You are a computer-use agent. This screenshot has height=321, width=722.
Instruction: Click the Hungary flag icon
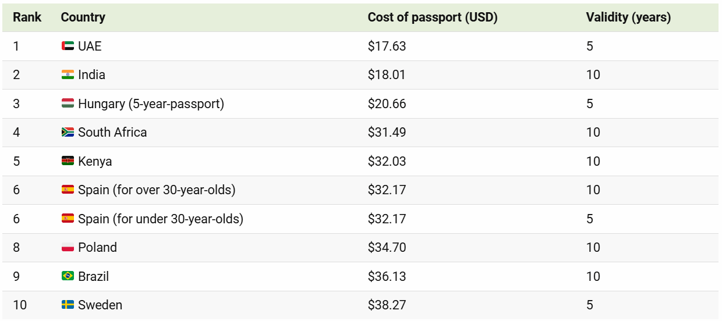click(68, 104)
